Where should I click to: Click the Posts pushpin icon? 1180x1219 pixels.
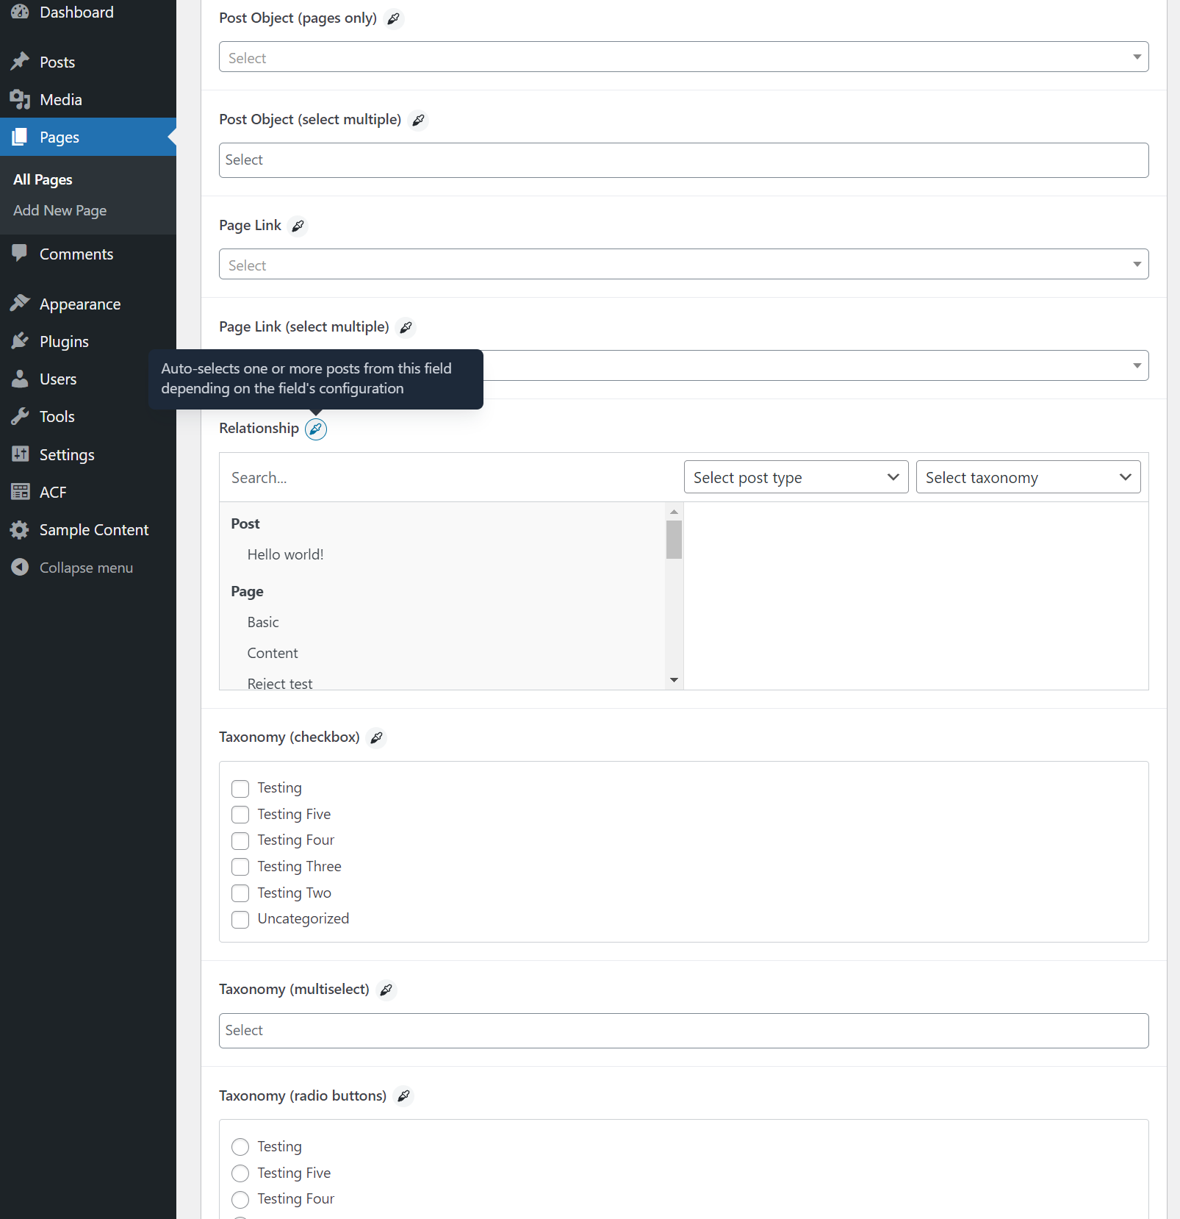[20, 62]
